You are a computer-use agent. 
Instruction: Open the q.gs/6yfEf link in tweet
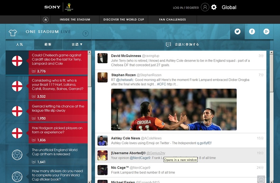pyautogui.click(x=204, y=143)
